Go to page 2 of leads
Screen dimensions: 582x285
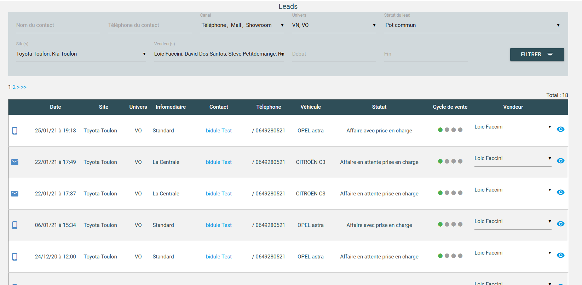14,87
